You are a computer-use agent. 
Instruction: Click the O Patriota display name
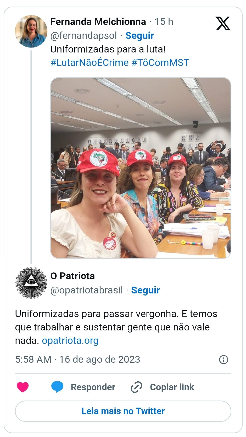[x=72, y=276]
